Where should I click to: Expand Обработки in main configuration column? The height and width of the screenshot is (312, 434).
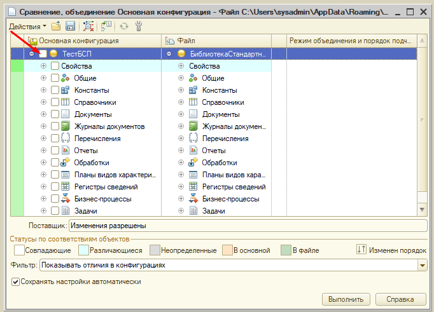tap(43, 162)
